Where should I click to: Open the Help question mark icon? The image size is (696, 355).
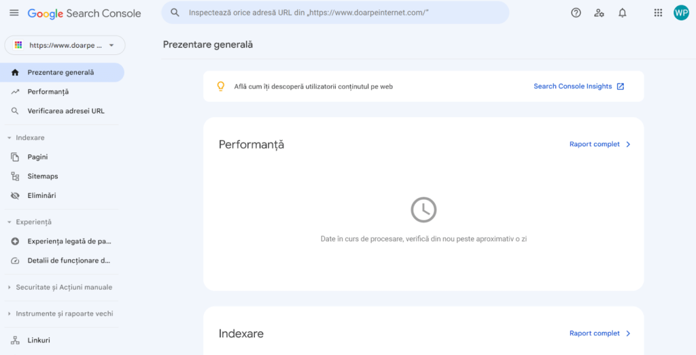(x=576, y=13)
